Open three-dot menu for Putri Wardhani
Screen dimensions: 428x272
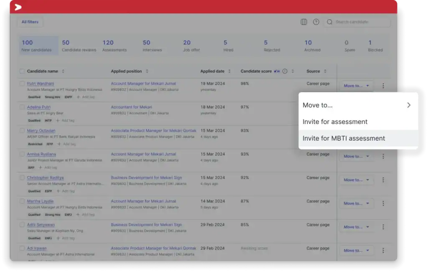(x=383, y=86)
